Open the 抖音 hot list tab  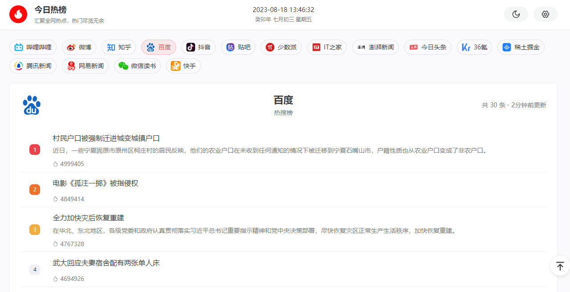tap(198, 47)
